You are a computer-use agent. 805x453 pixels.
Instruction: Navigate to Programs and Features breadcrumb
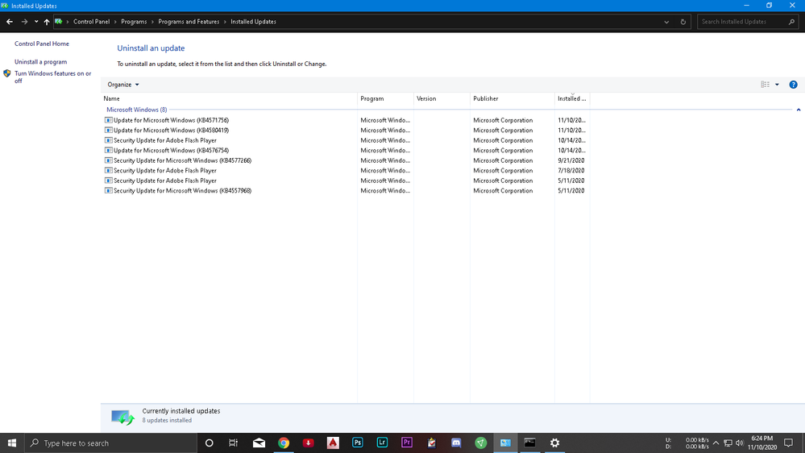click(x=189, y=22)
